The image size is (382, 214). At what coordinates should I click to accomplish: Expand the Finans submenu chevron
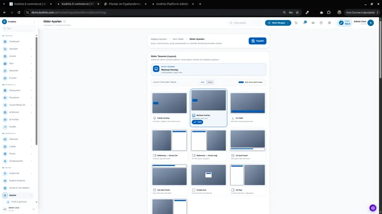tap(32, 154)
